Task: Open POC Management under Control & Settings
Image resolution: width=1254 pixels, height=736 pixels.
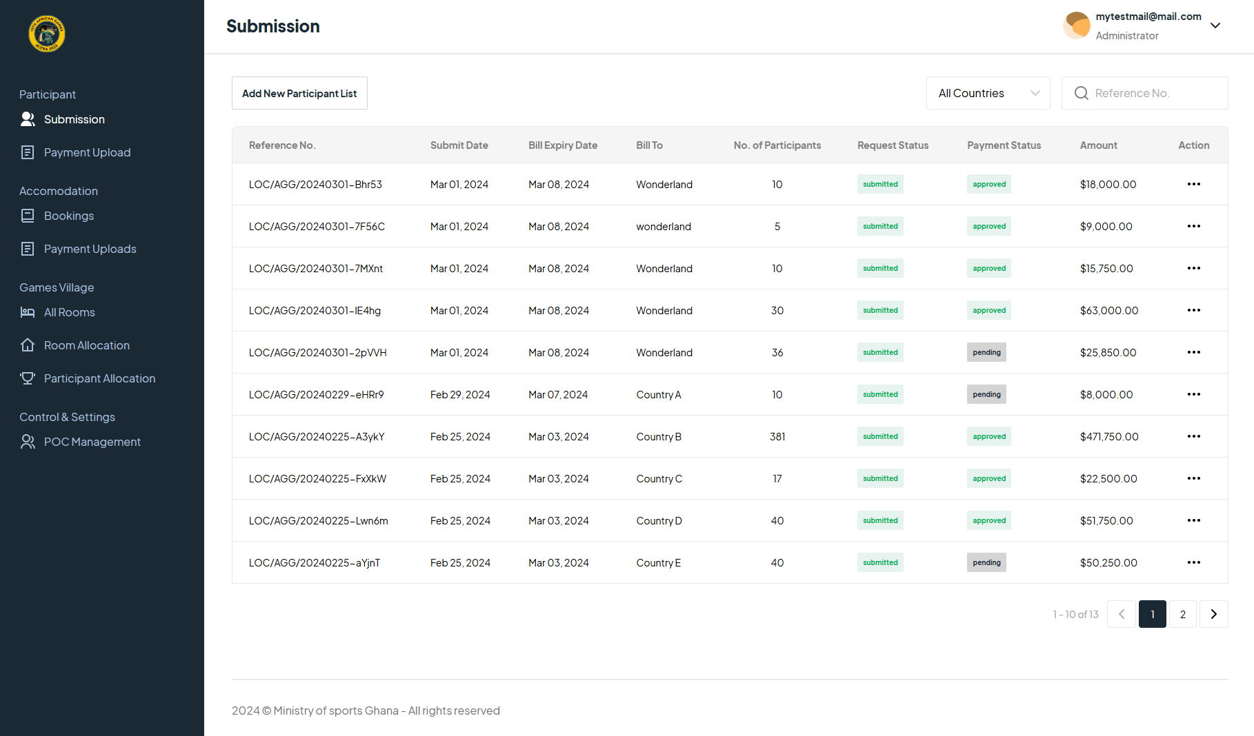Action: (x=92, y=442)
